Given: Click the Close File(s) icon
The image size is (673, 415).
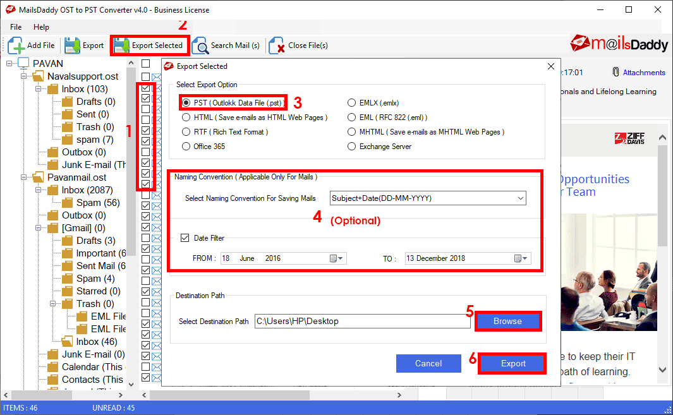Looking at the screenshot, I should 276,45.
